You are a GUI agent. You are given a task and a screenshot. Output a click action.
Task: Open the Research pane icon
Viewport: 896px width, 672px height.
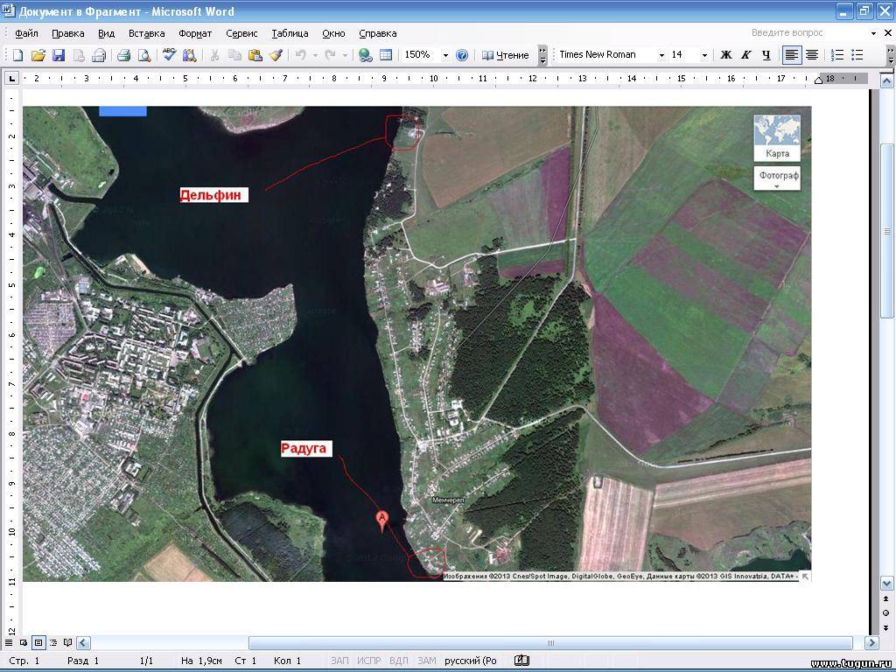pyautogui.click(x=190, y=55)
